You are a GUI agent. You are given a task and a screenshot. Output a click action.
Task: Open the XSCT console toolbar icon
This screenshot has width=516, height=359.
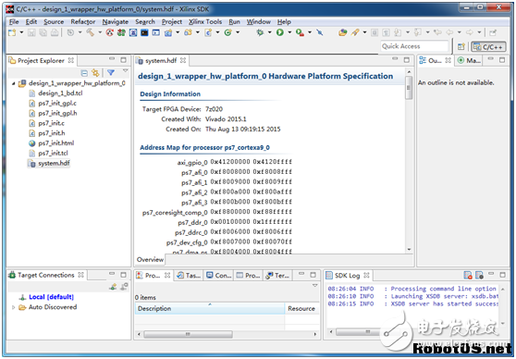pyautogui.click(x=144, y=32)
